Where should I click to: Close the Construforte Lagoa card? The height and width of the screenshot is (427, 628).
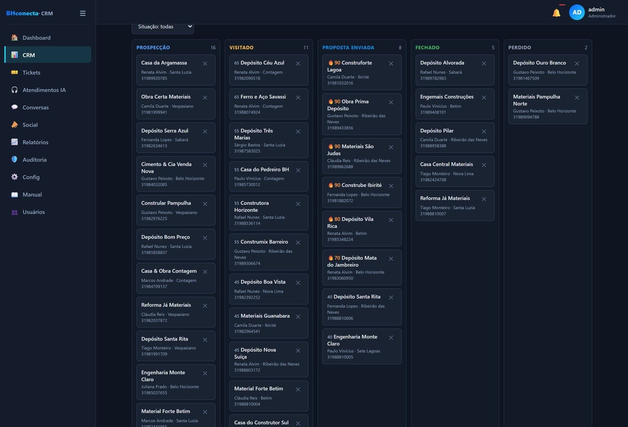click(x=391, y=64)
